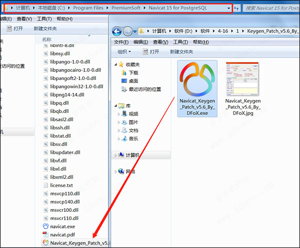300x248 pixels.
Task: Select navicat.pdf file icon
Action: click(45, 234)
